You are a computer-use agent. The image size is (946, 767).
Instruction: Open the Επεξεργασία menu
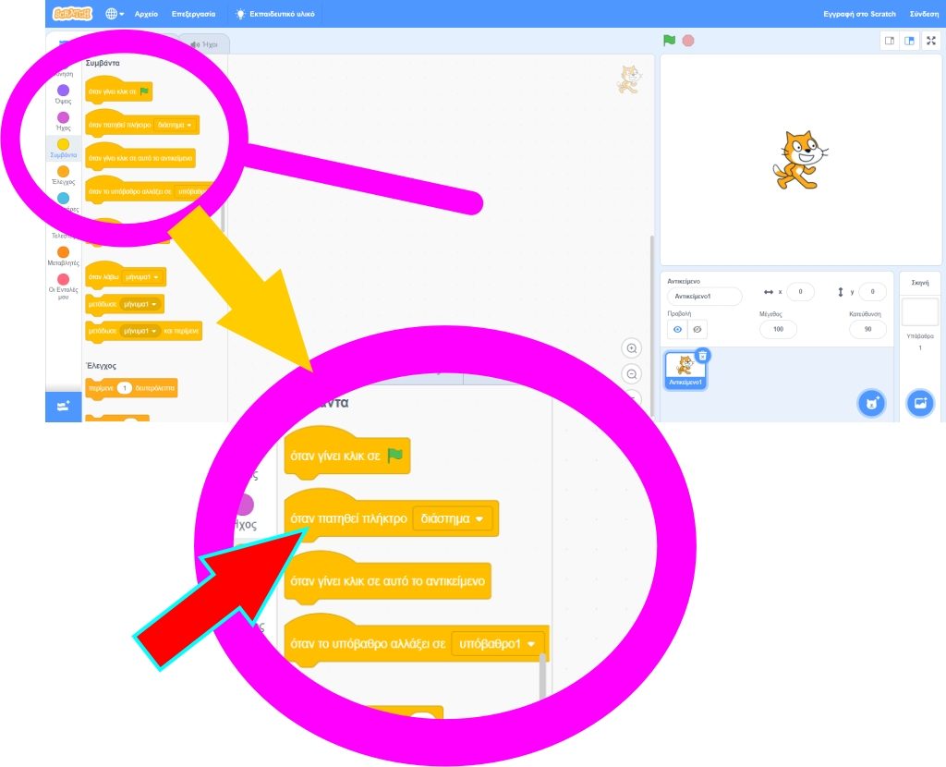(193, 14)
